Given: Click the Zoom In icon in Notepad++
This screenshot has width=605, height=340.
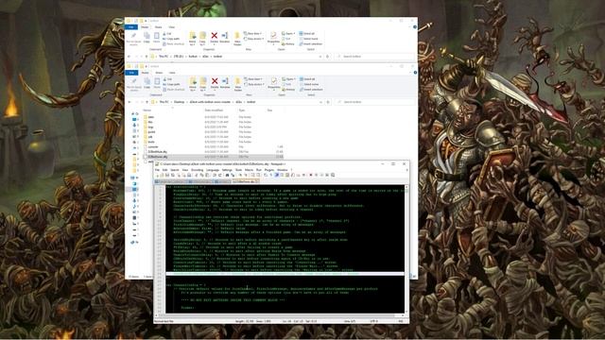Looking at the screenshot, I should (x=240, y=175).
